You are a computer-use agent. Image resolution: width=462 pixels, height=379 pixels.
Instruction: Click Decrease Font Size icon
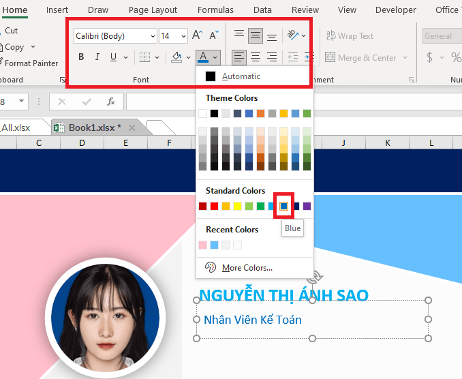(214, 35)
